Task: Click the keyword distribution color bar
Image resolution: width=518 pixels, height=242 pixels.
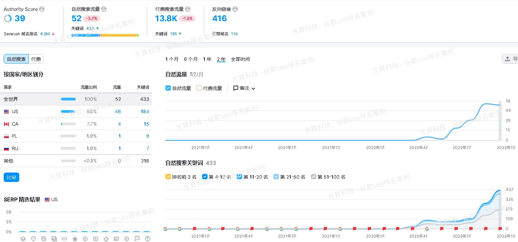Action: (105, 35)
